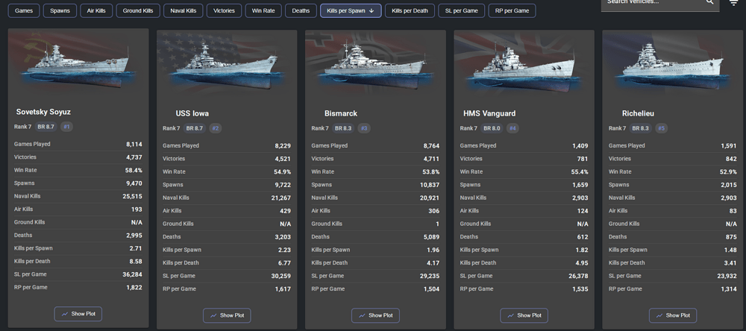
Task: Open the filter list icon
Action: pyautogui.click(x=733, y=2)
